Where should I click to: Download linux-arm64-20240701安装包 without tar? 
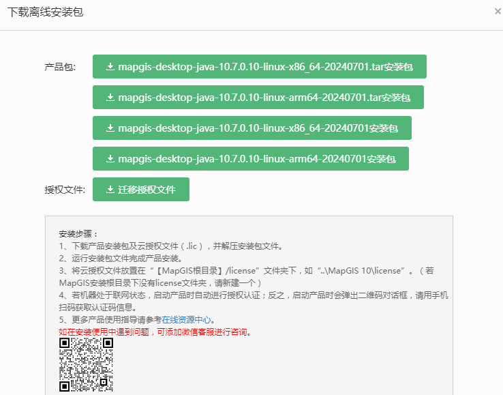(251, 159)
